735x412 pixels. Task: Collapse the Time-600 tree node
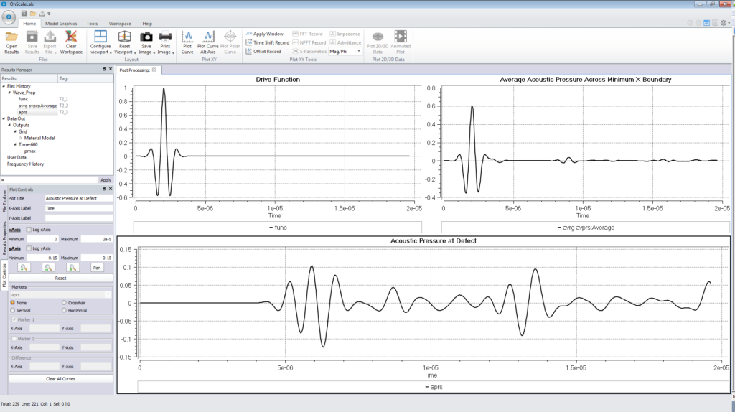point(15,145)
